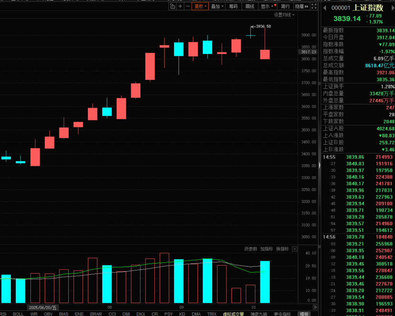
Task: Zoom in chart with plus icon
Action: coord(180,6)
